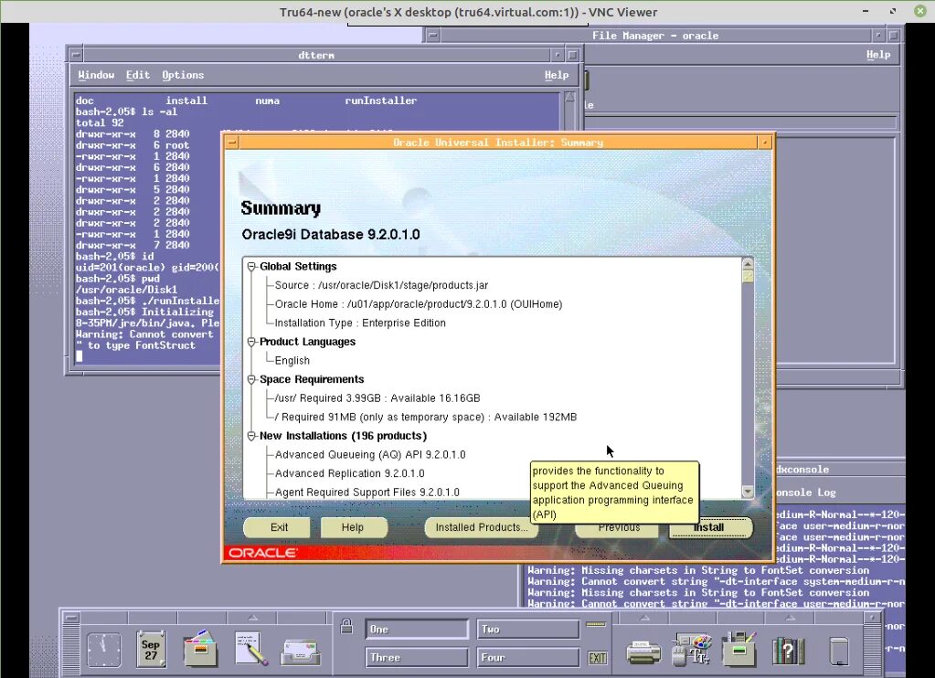Open the front panel window menu button
The image size is (935, 678).
coord(70,618)
